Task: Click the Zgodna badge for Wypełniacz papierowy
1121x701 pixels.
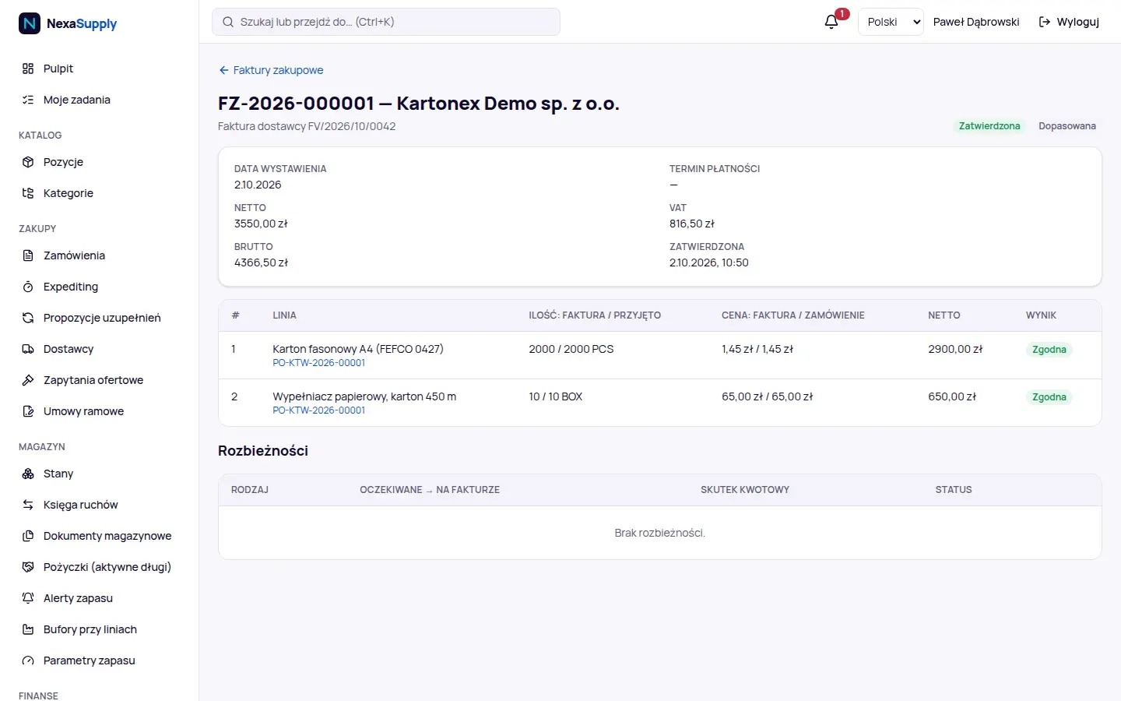Action: (x=1049, y=397)
